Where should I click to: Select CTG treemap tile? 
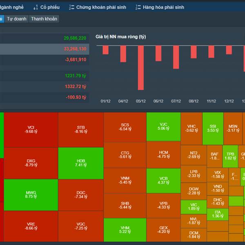125,155
